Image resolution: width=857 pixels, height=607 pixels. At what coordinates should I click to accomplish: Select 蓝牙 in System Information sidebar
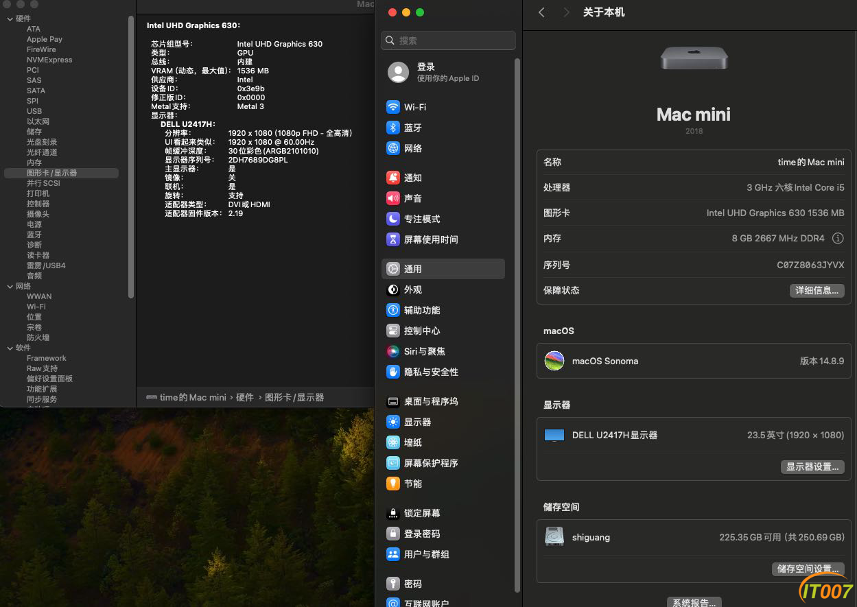point(34,235)
